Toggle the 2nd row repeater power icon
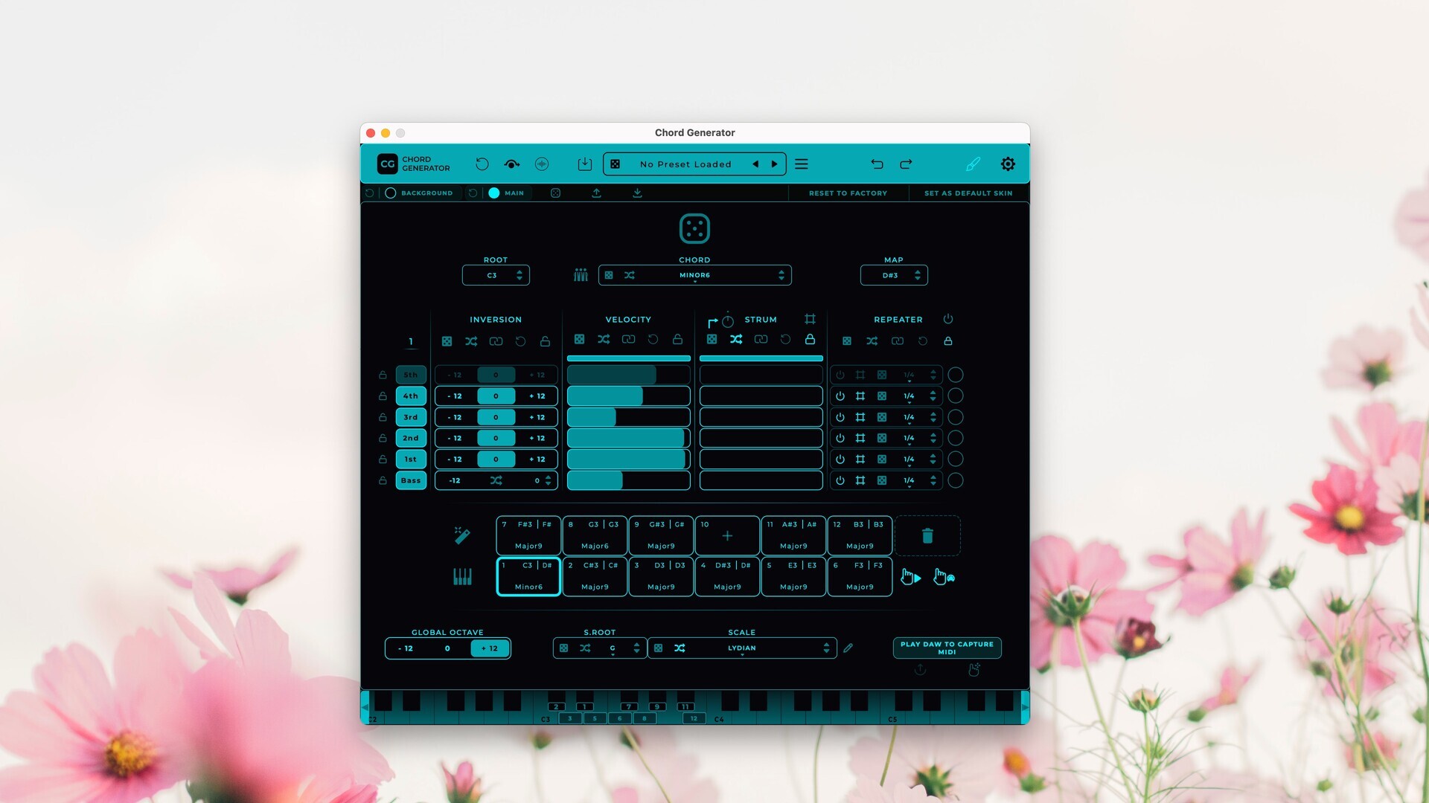The width and height of the screenshot is (1429, 803). pos(840,438)
